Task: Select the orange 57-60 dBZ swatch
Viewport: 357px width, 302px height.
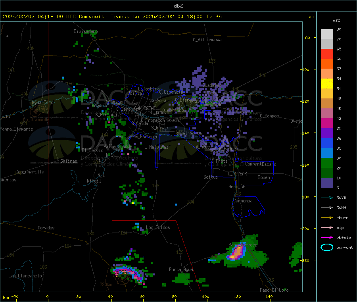Action: tap(327, 64)
